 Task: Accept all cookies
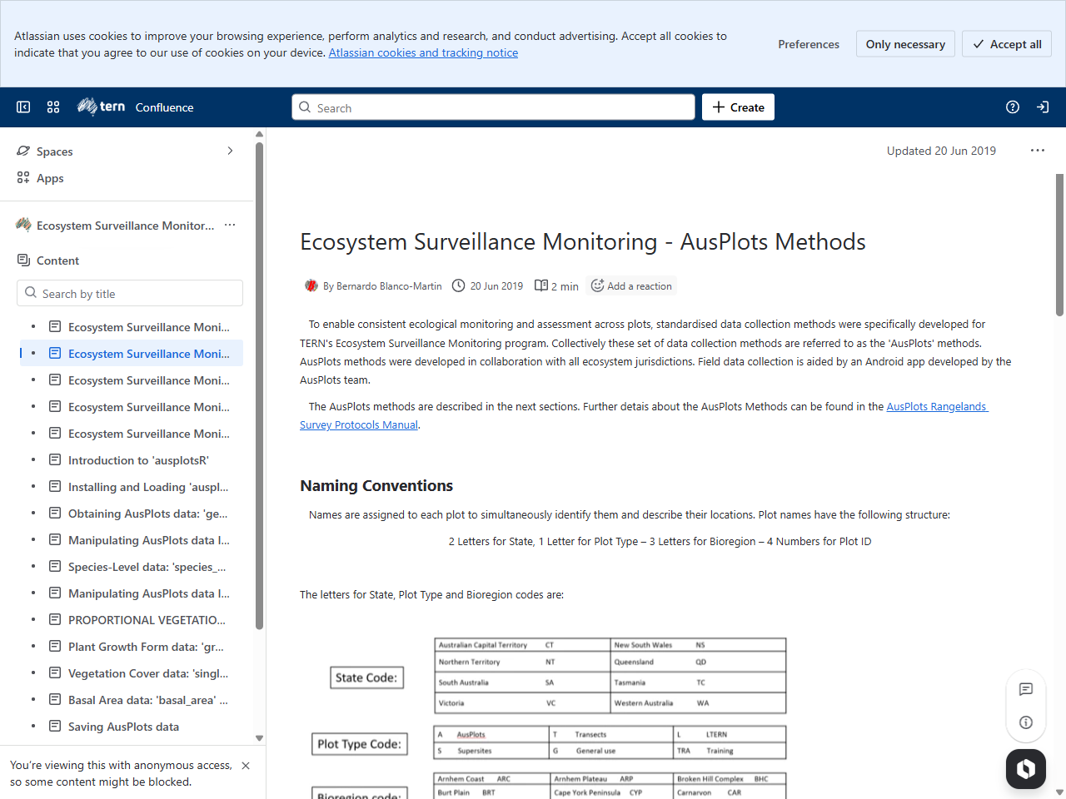pos(1006,43)
